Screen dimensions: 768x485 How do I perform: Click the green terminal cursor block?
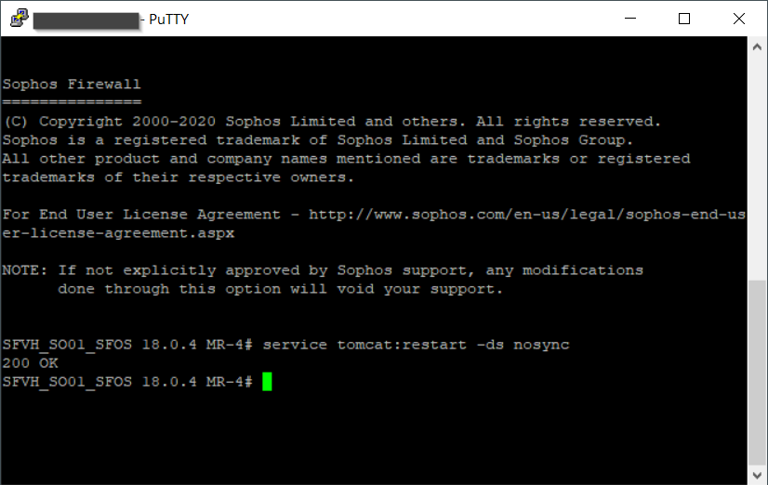coord(267,382)
